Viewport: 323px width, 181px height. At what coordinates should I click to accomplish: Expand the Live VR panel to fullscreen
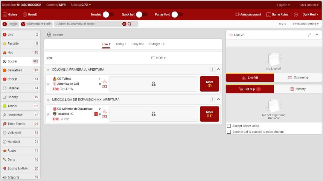[x=309, y=35]
